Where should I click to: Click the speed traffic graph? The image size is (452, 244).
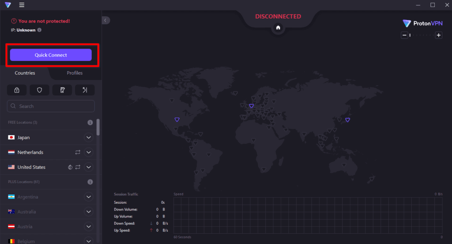click(x=308, y=215)
